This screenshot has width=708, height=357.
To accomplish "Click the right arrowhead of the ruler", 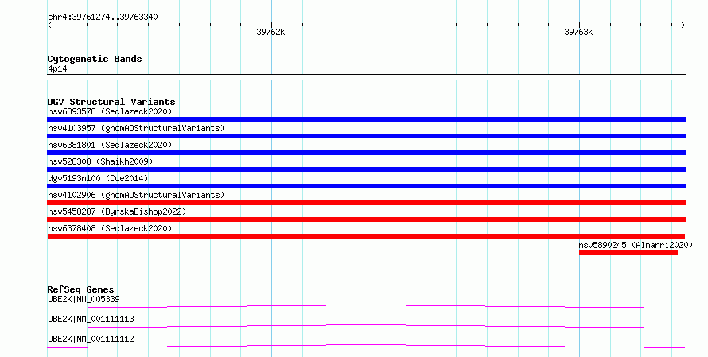I will click(x=683, y=25).
